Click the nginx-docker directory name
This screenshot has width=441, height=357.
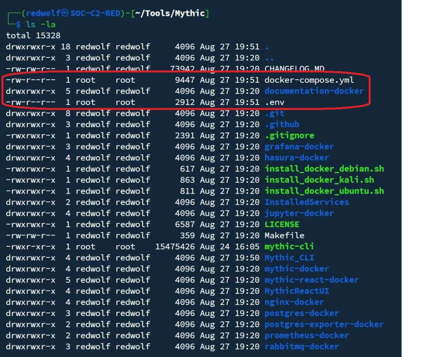(294, 302)
